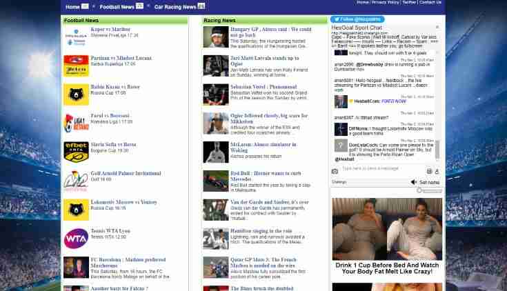
Task: Click Ogier followed closely thumbnail
Action: point(216,123)
